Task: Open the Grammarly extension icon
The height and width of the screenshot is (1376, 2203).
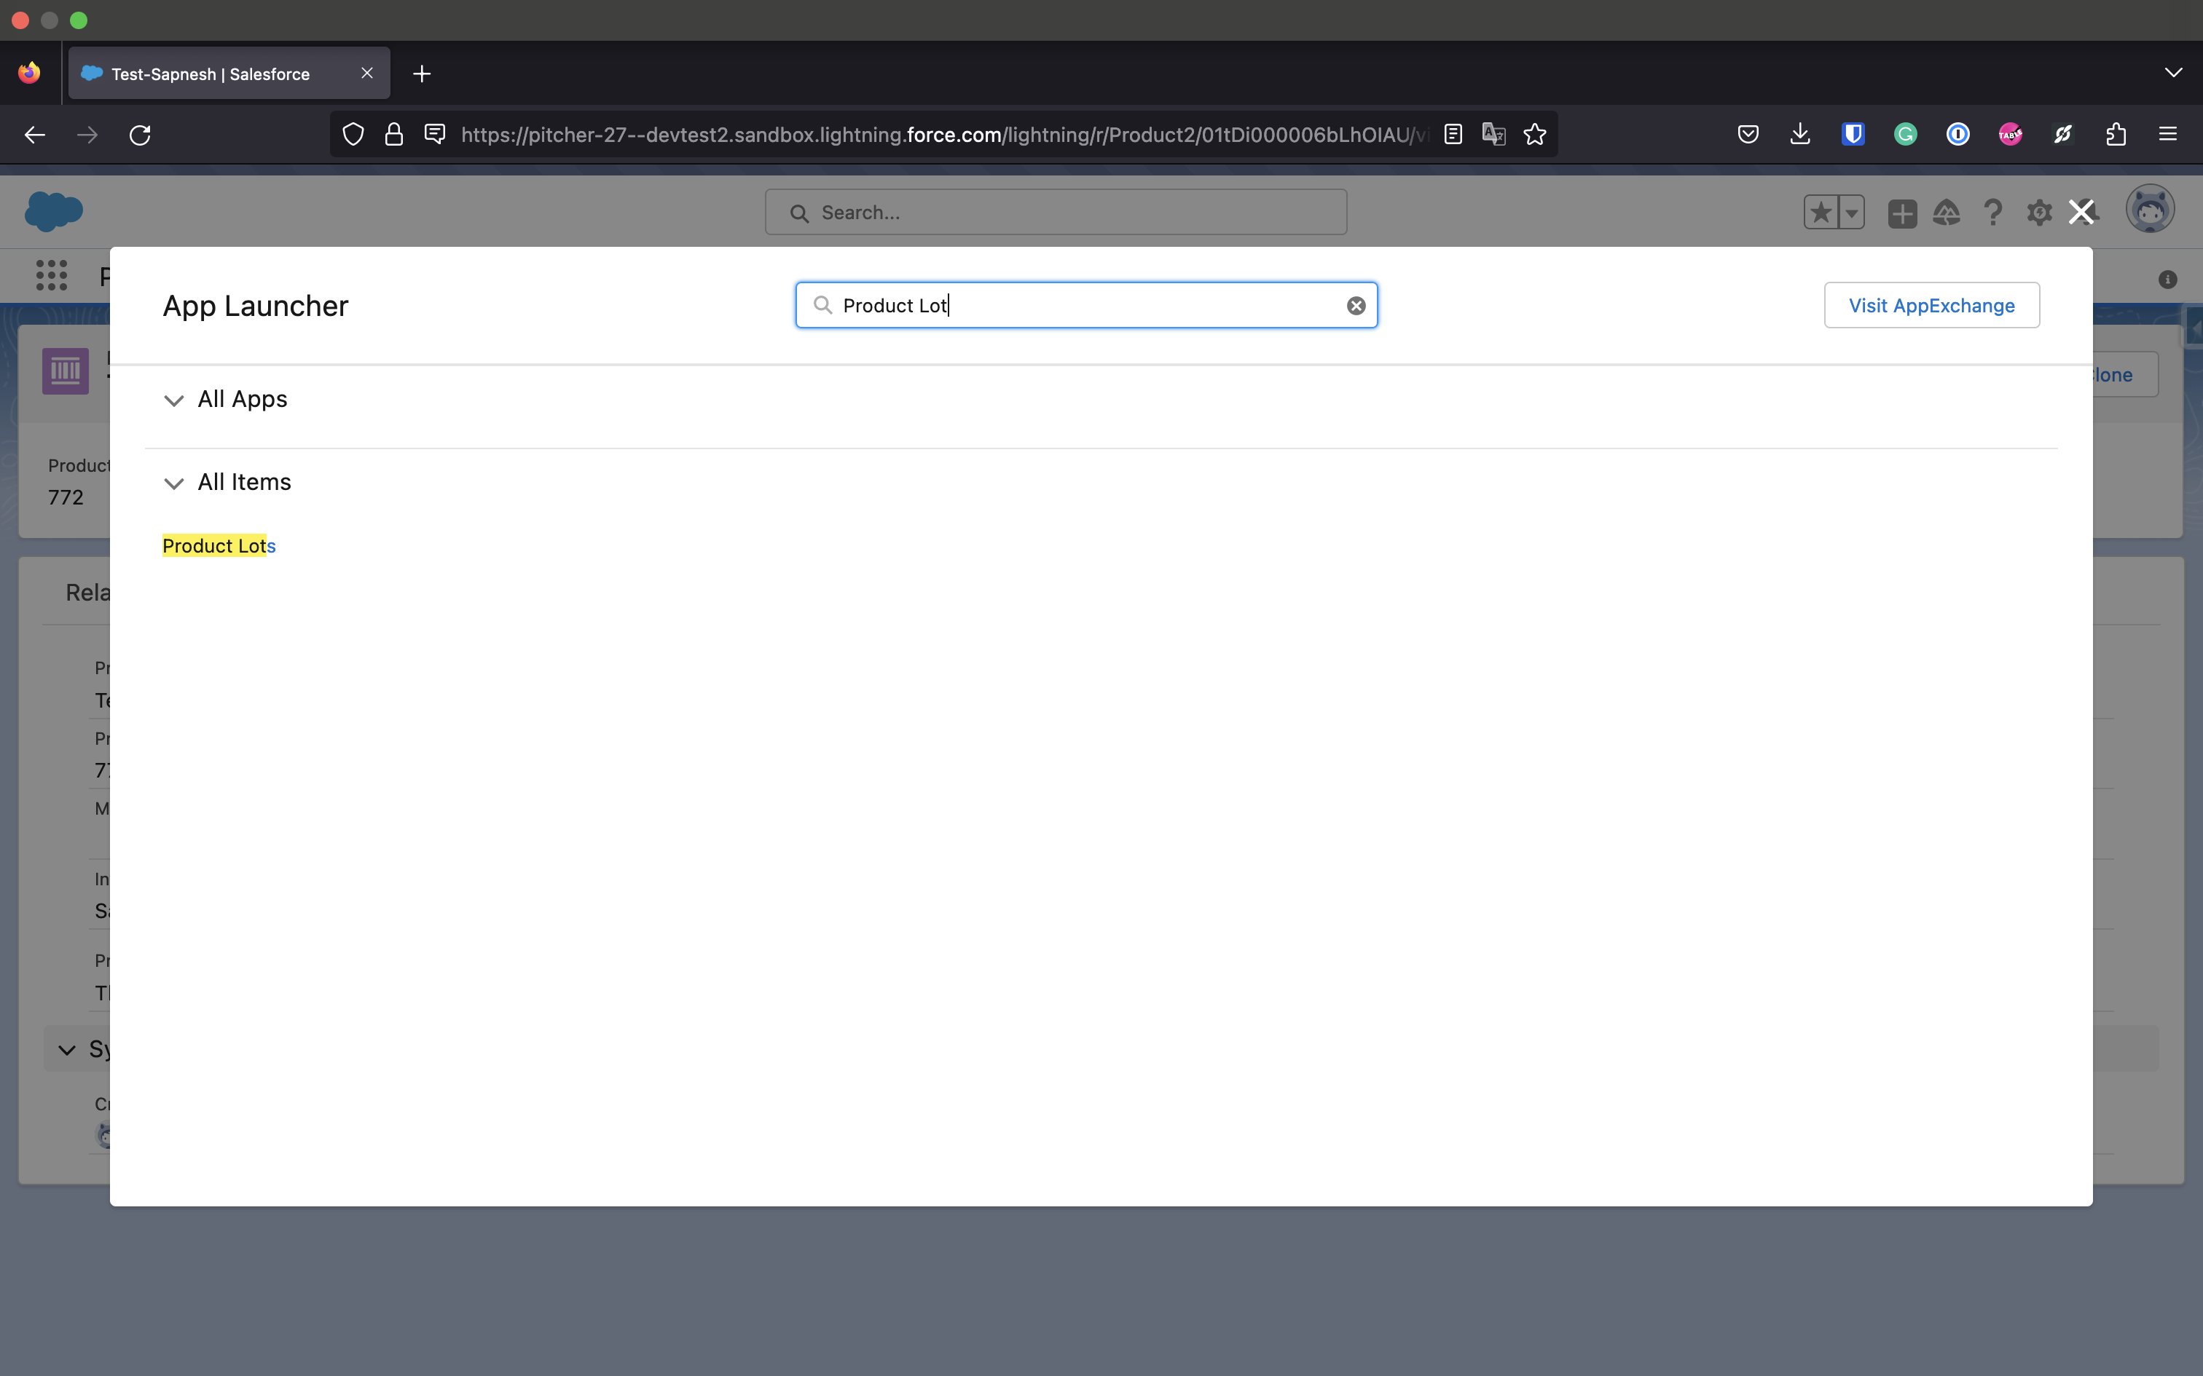Action: [x=1905, y=135]
